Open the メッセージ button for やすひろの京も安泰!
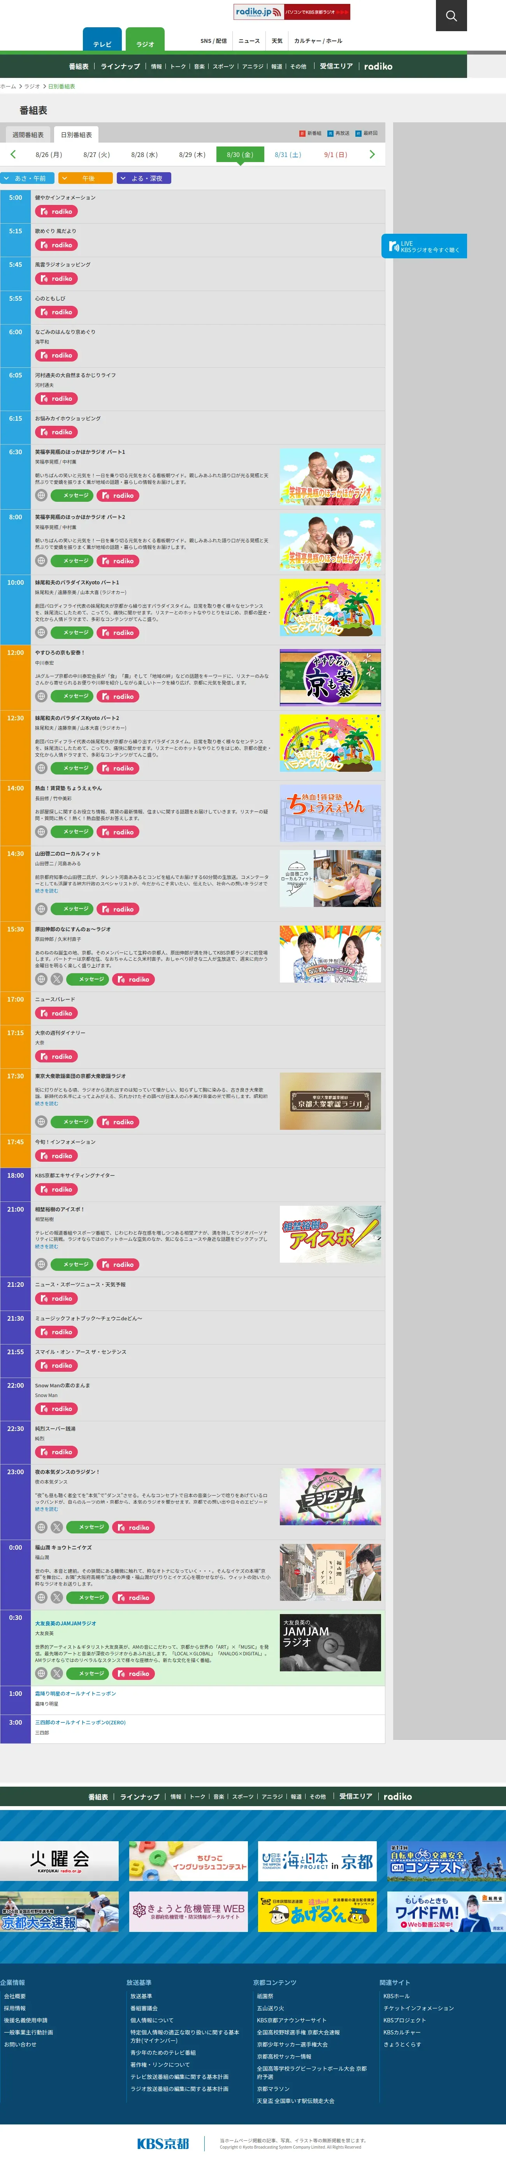The height and width of the screenshot is (2163, 506). pos(72,696)
